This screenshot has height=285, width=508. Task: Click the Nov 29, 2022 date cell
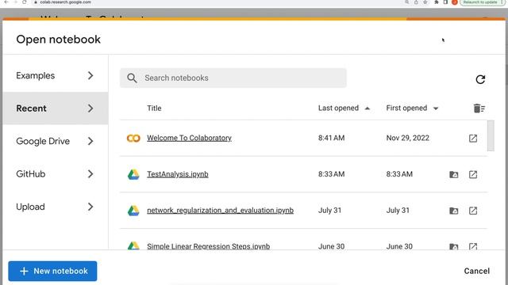tap(407, 138)
